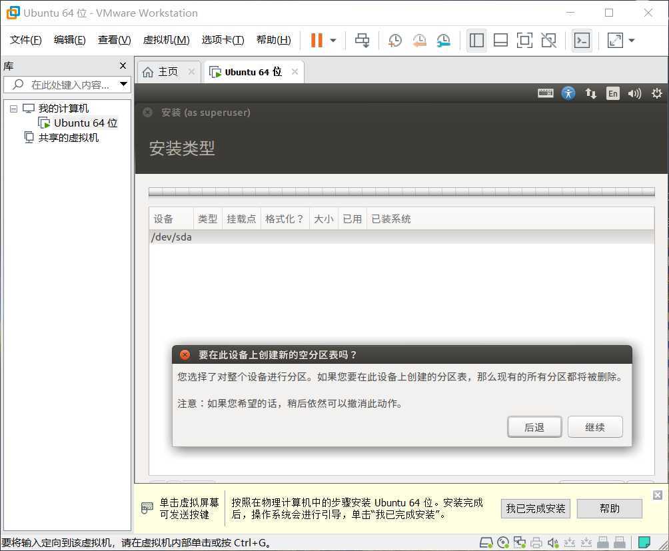Open the volume indicator in the Ubuntu panel
Viewport: 669px width, 551px height.
tap(634, 93)
